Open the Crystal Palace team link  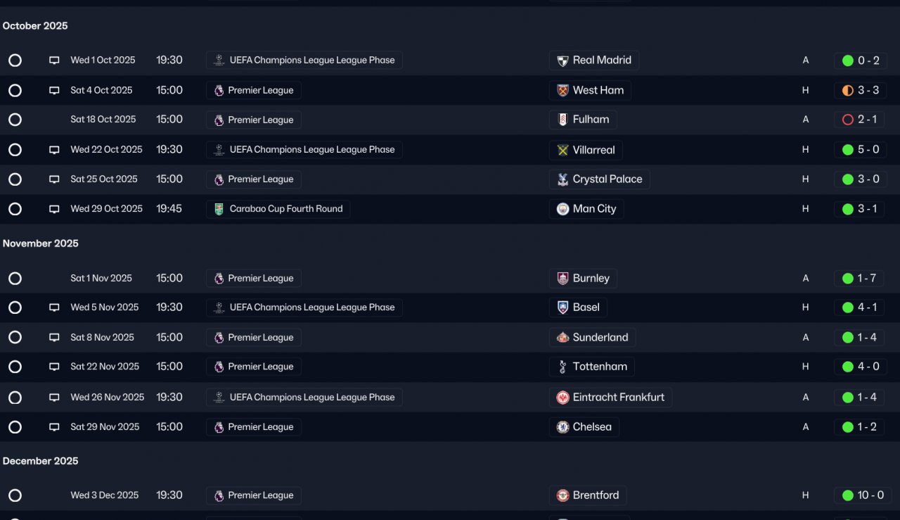click(599, 179)
